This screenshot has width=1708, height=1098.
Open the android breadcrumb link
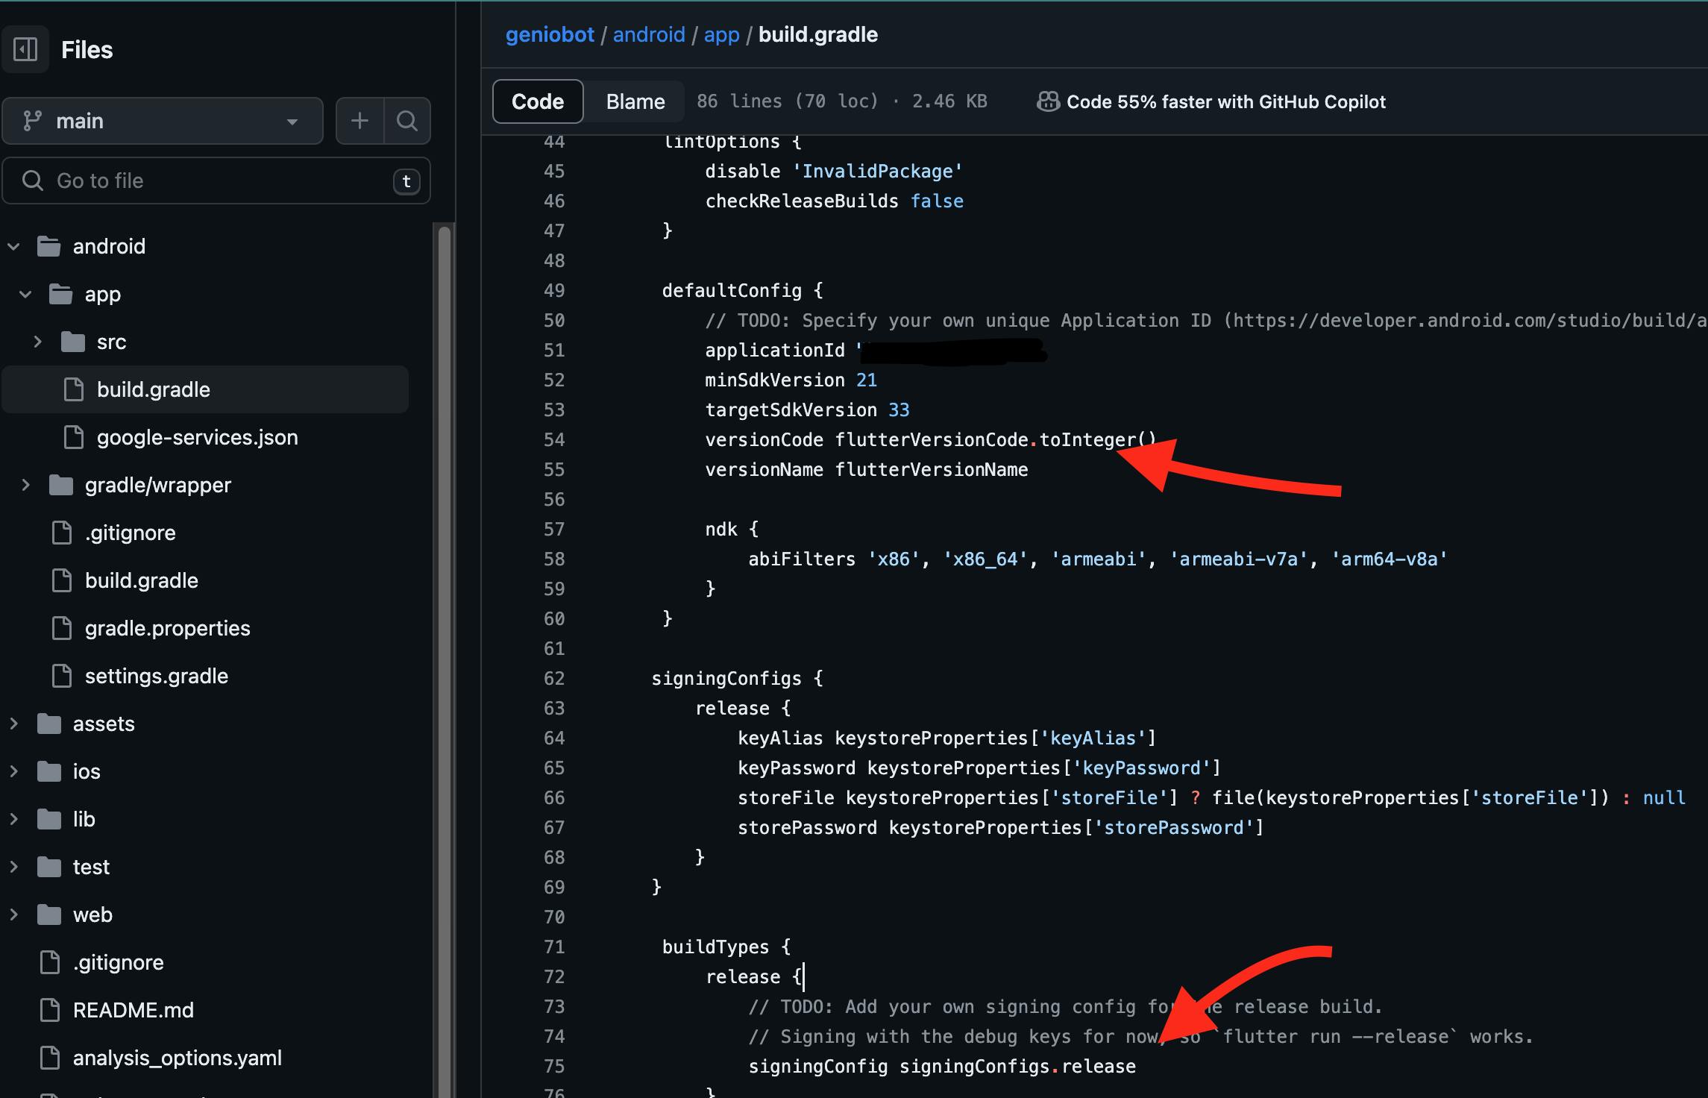point(648,34)
